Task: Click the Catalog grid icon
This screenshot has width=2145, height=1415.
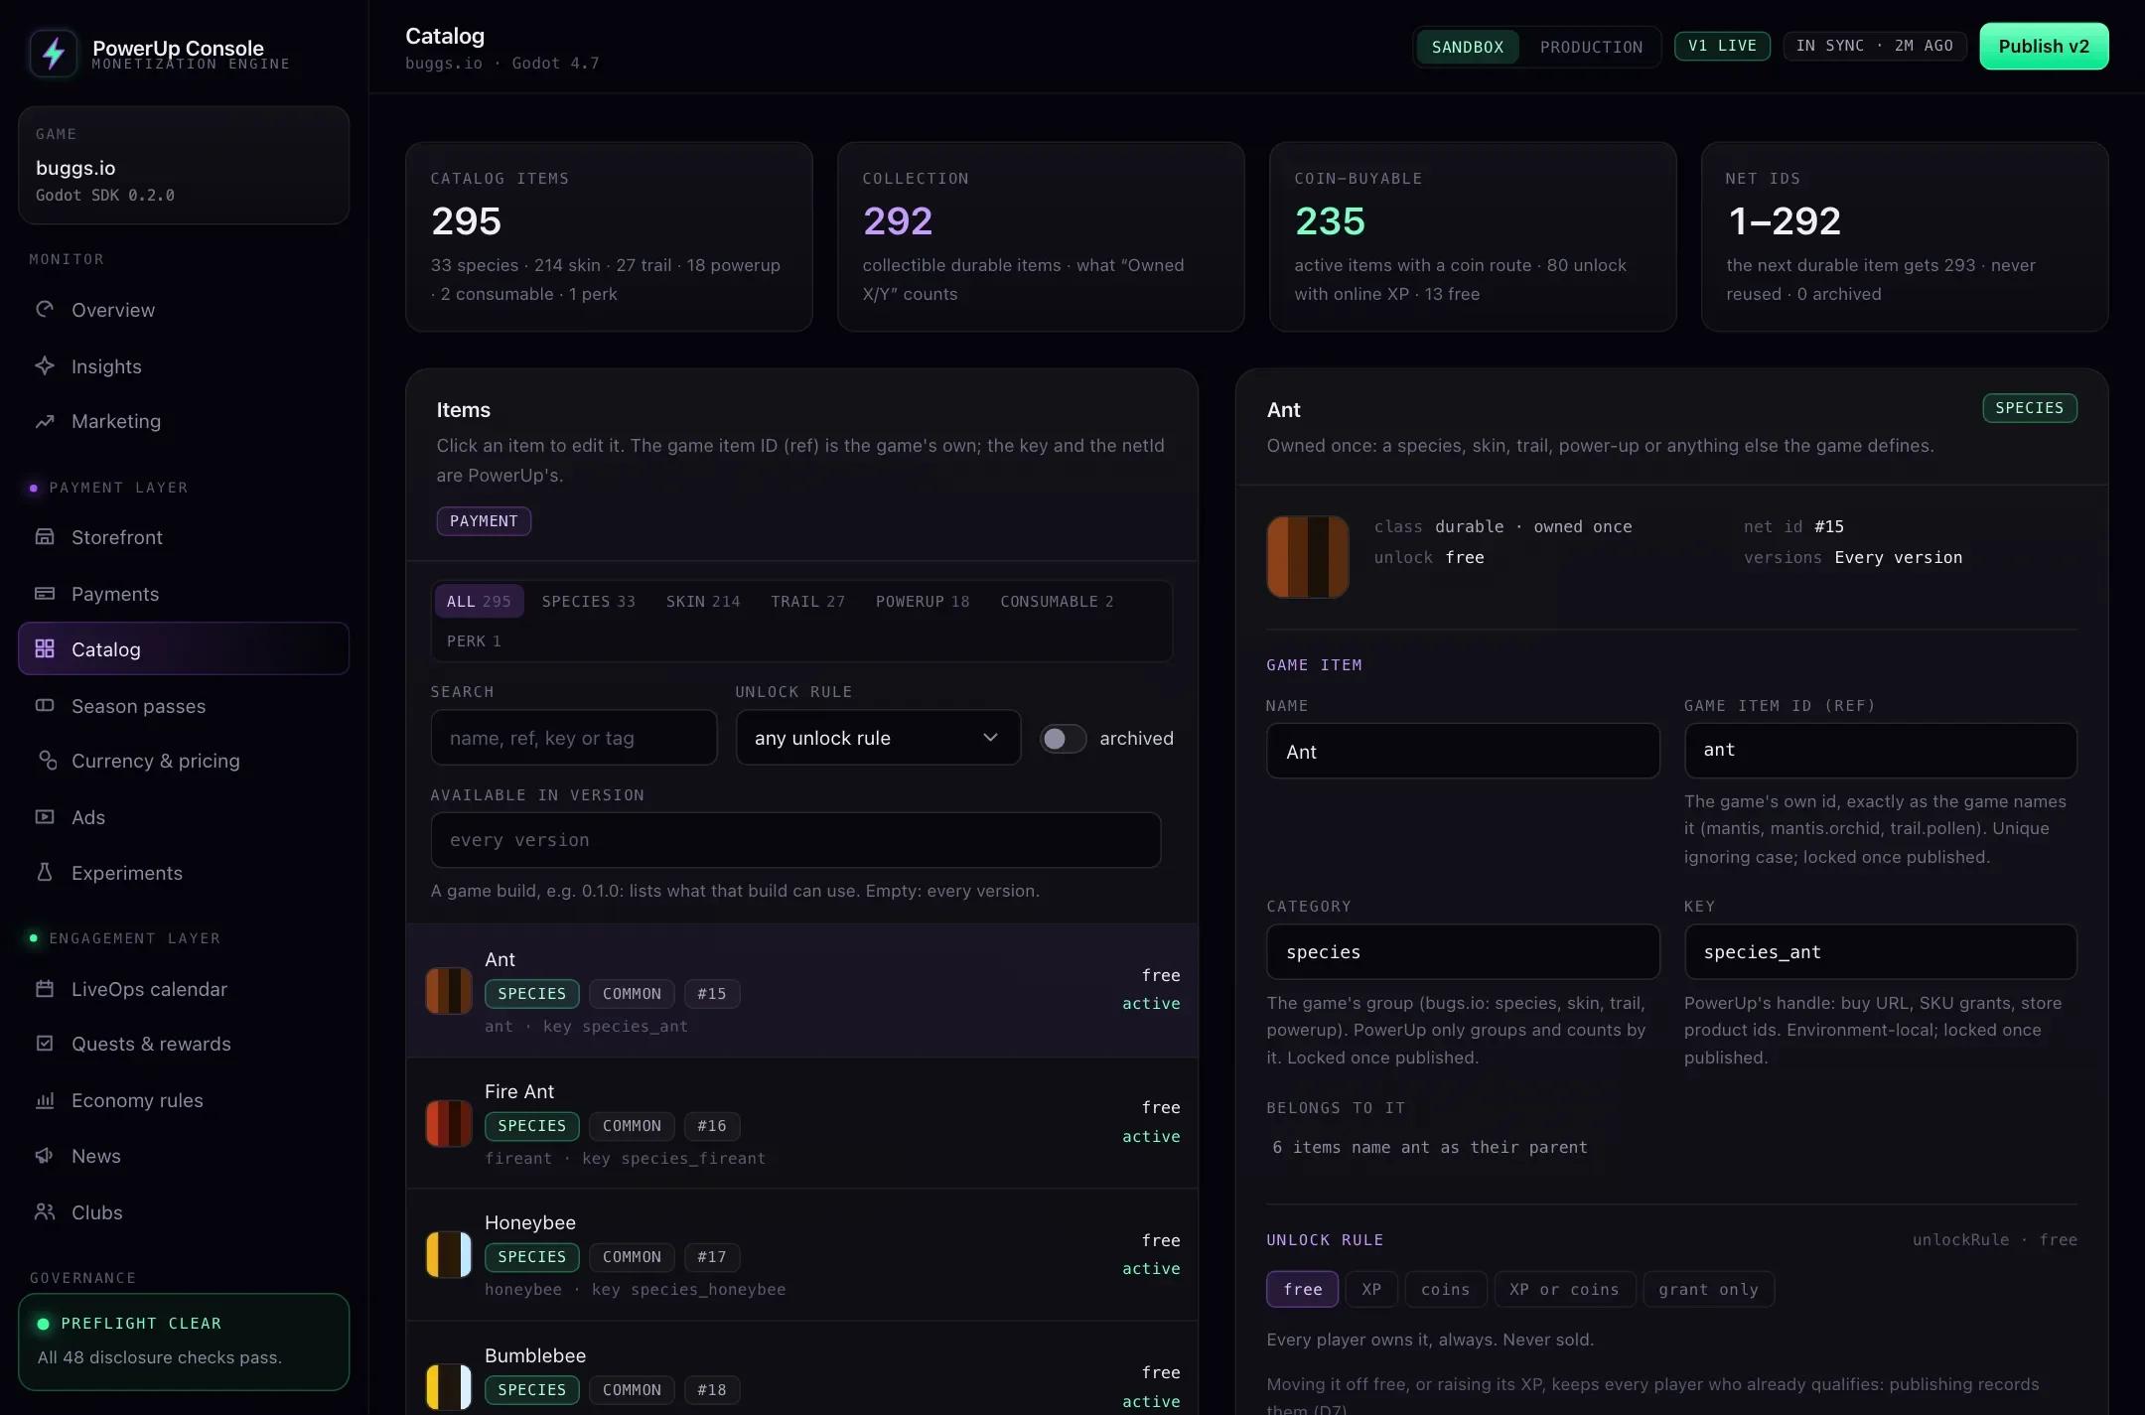Action: coord(45,649)
